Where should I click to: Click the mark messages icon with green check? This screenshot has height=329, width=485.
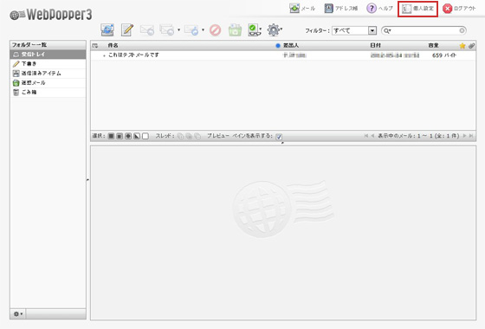[254, 30]
